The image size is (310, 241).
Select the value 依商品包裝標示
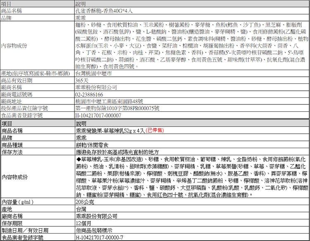[x=94, y=230]
